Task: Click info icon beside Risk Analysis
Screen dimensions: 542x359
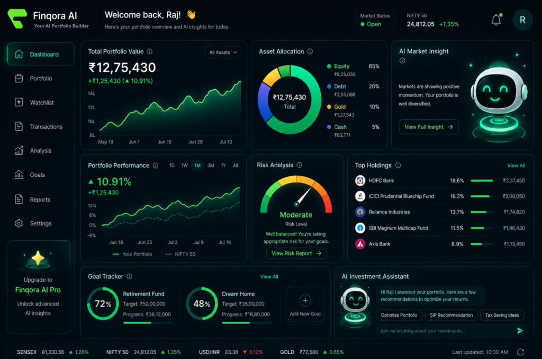Action: coord(300,165)
